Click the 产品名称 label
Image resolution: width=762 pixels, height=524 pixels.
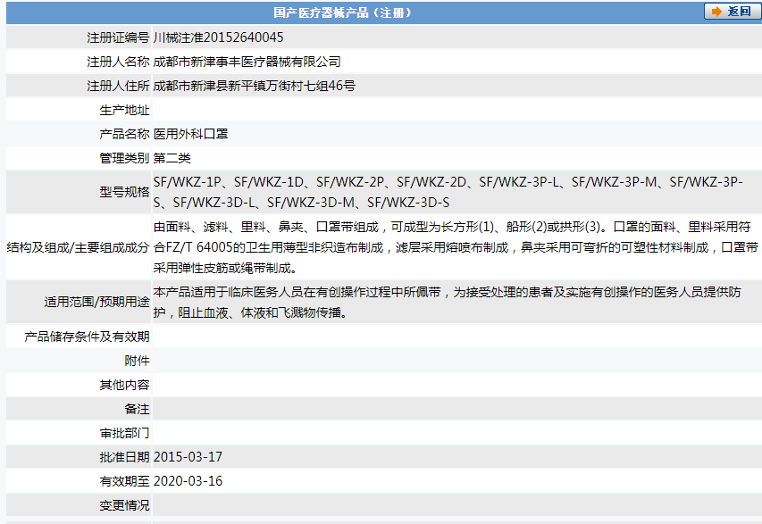click(x=124, y=134)
